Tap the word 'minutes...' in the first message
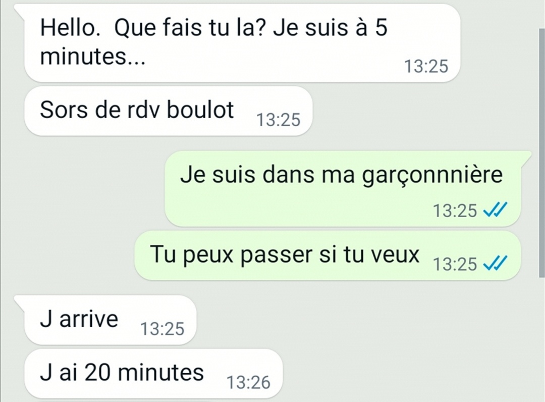This screenshot has height=402, width=545. click(93, 56)
